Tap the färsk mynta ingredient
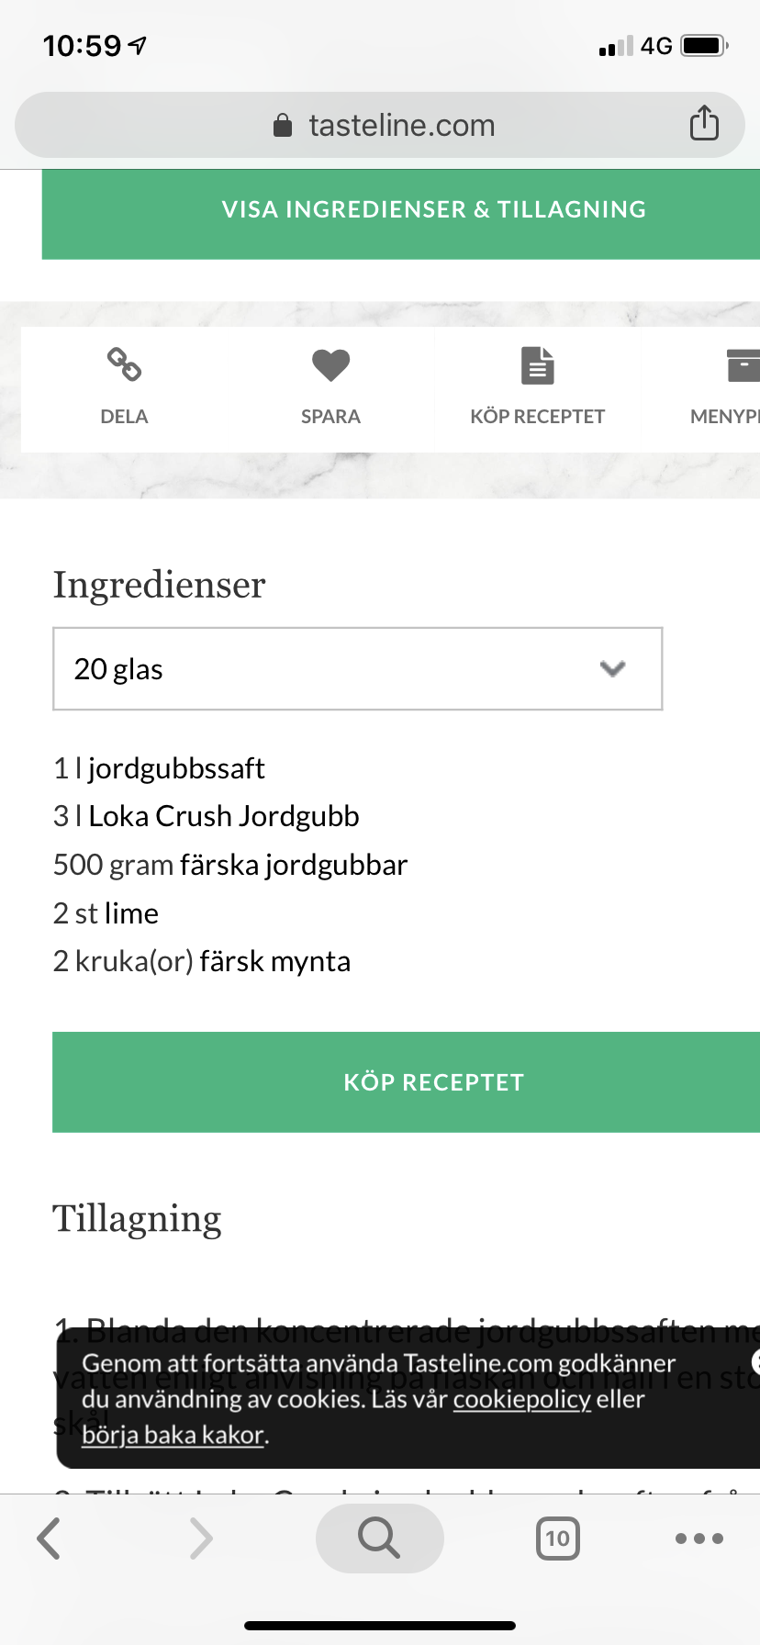 pos(274,961)
